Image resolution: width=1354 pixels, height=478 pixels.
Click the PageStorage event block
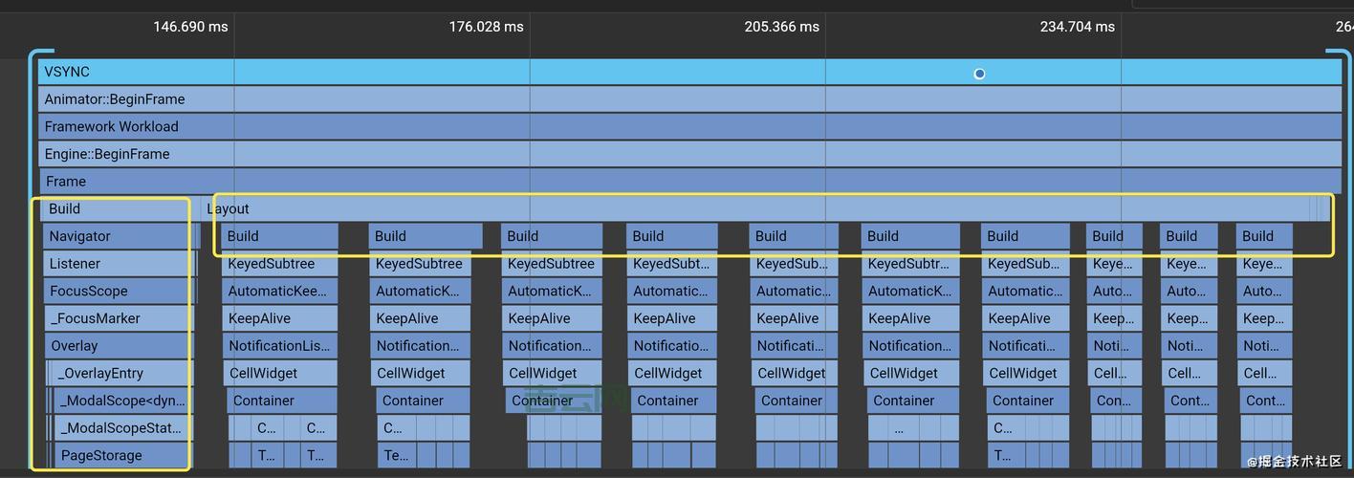[121, 456]
